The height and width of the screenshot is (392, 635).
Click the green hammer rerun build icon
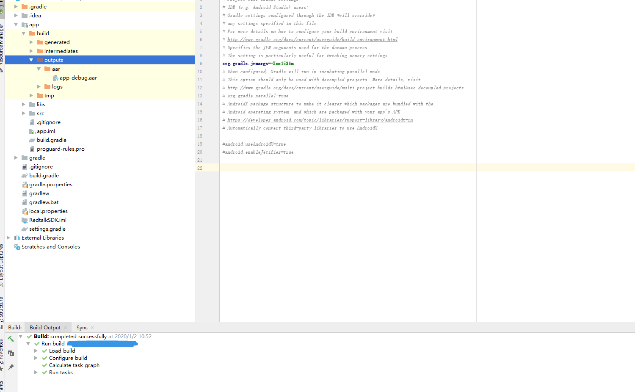[11, 339]
